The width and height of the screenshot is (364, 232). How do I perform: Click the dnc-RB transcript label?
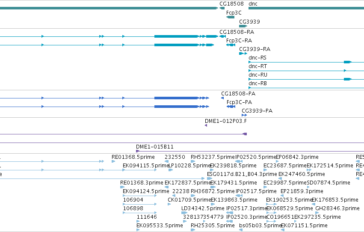point(257,83)
